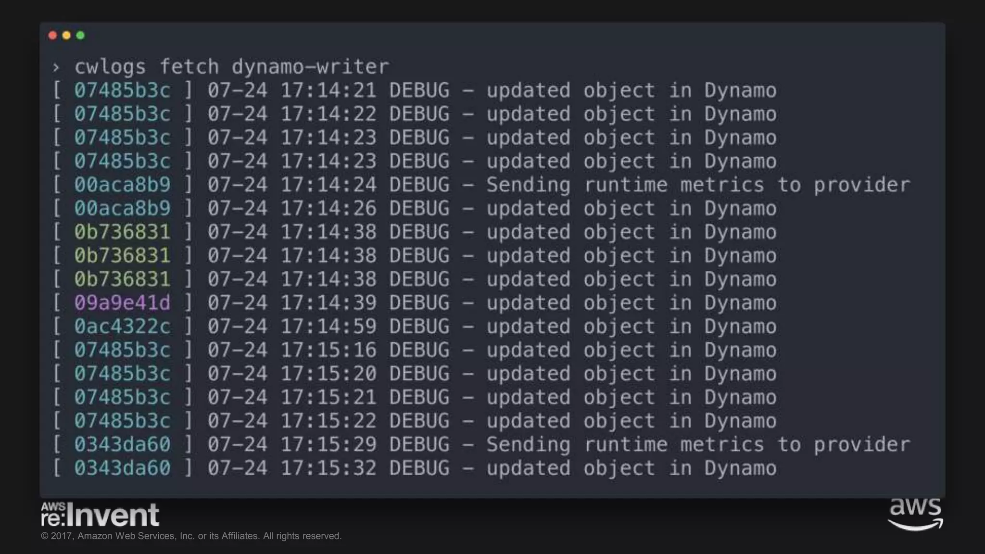Click the copyright Amazon Web Services text

pyautogui.click(x=191, y=536)
